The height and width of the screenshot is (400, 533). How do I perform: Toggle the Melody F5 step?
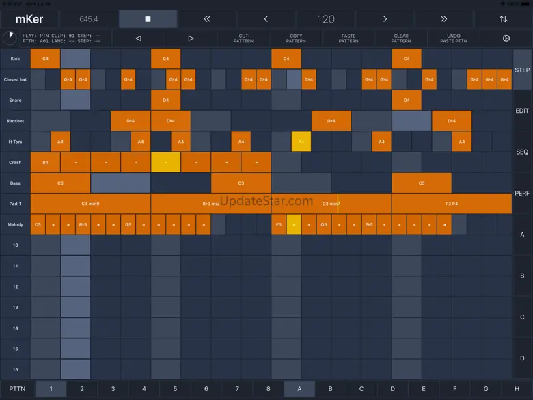(279, 224)
